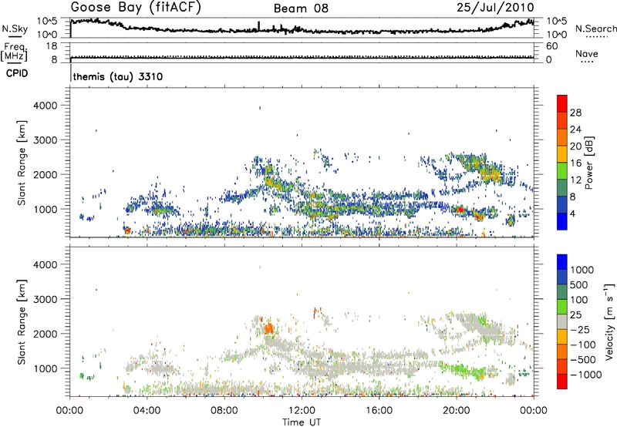Screen dimensions: 617x427
Task: Click the green velocity band after 20:00
Action: coord(464,371)
